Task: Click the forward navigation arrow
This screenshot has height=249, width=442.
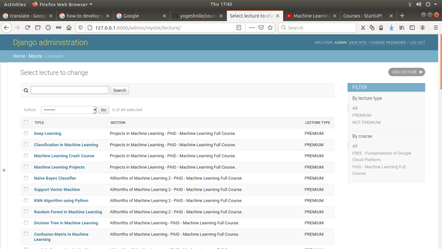Action: 17,28
